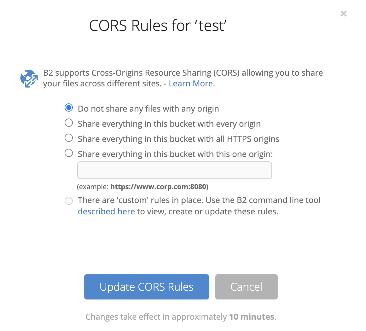Open the 'Learn More' link

(x=190, y=83)
